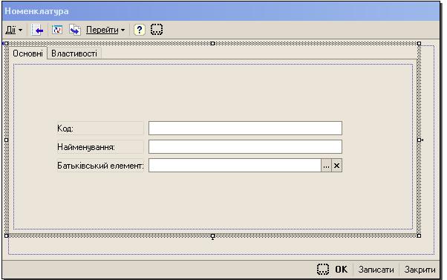Click the Закрити button
447x280 pixels.
[x=420, y=269]
